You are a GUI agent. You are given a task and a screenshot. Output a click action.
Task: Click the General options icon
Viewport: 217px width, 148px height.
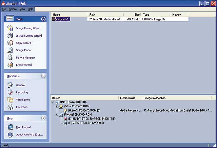coord(10,85)
